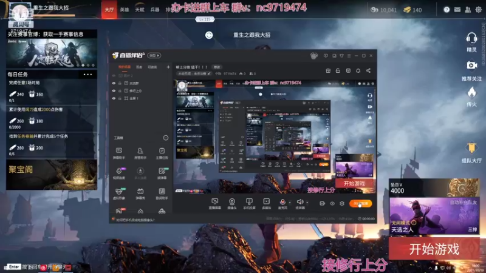The image size is (486, 273).
Task: Open the gift box icon in stream header
Action: pyautogui.click(x=328, y=70)
